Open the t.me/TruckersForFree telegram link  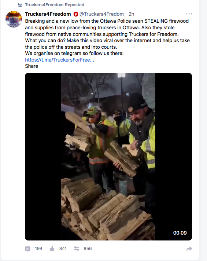tap(60, 60)
